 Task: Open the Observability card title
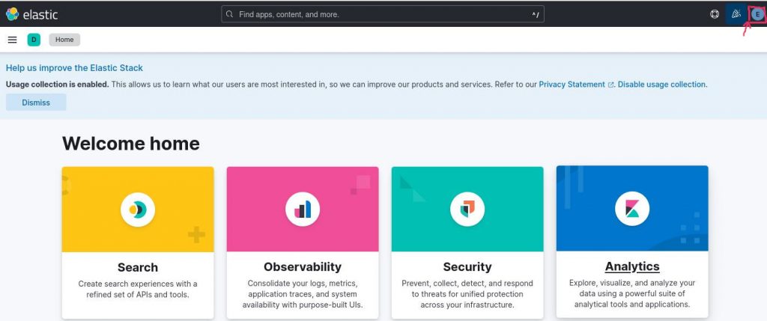[x=303, y=267]
